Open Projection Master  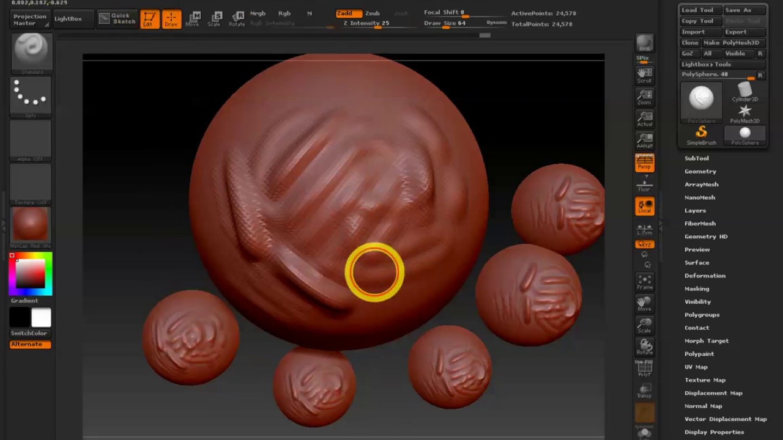point(29,20)
